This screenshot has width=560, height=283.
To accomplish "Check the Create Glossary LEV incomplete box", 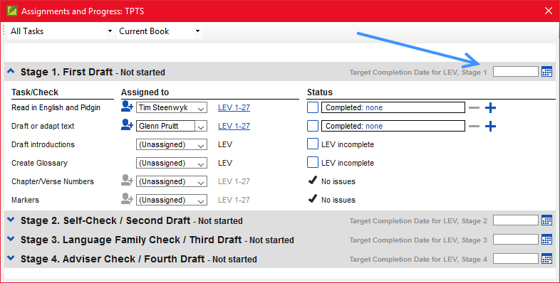I will pos(313,163).
